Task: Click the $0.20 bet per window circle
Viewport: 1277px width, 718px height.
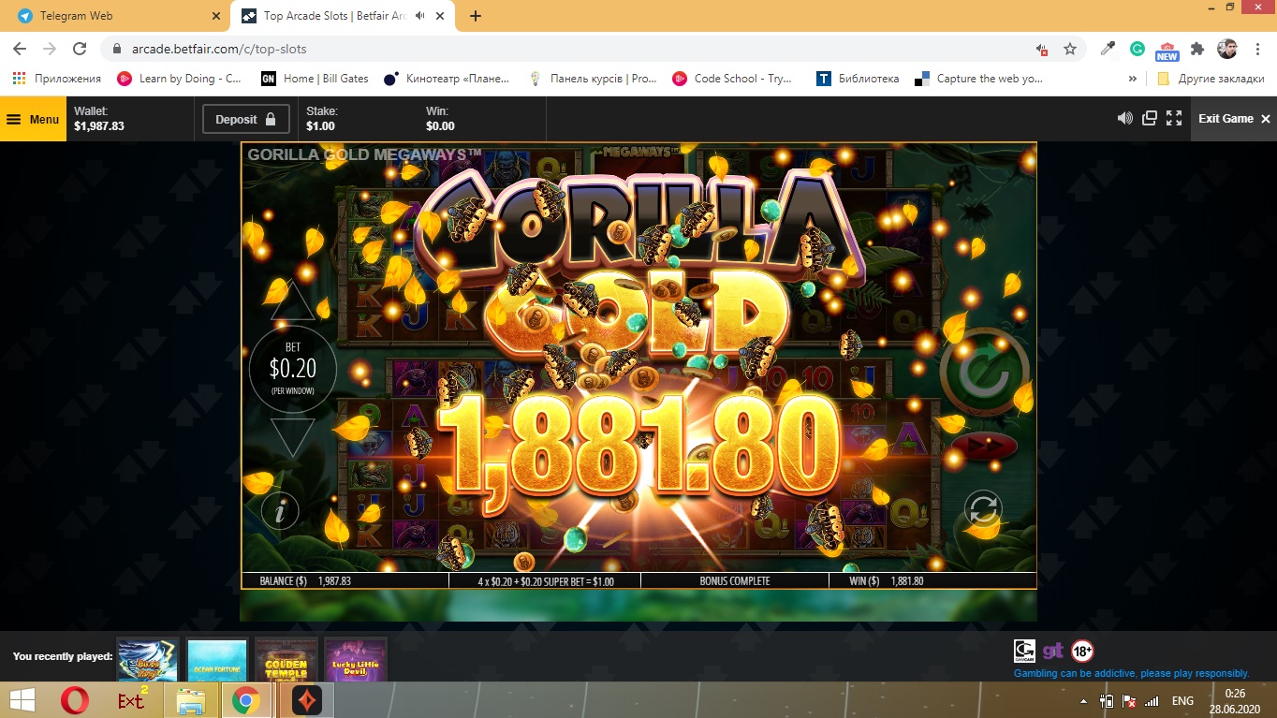Action: pyautogui.click(x=293, y=370)
